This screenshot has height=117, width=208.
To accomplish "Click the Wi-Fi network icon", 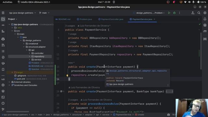I will [x=185, y=2].
